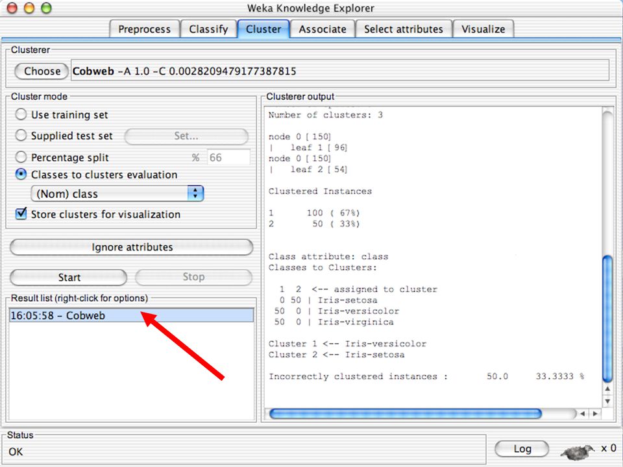The width and height of the screenshot is (623, 467).
Task: Click Start to run clustering
Action: pyautogui.click(x=69, y=277)
